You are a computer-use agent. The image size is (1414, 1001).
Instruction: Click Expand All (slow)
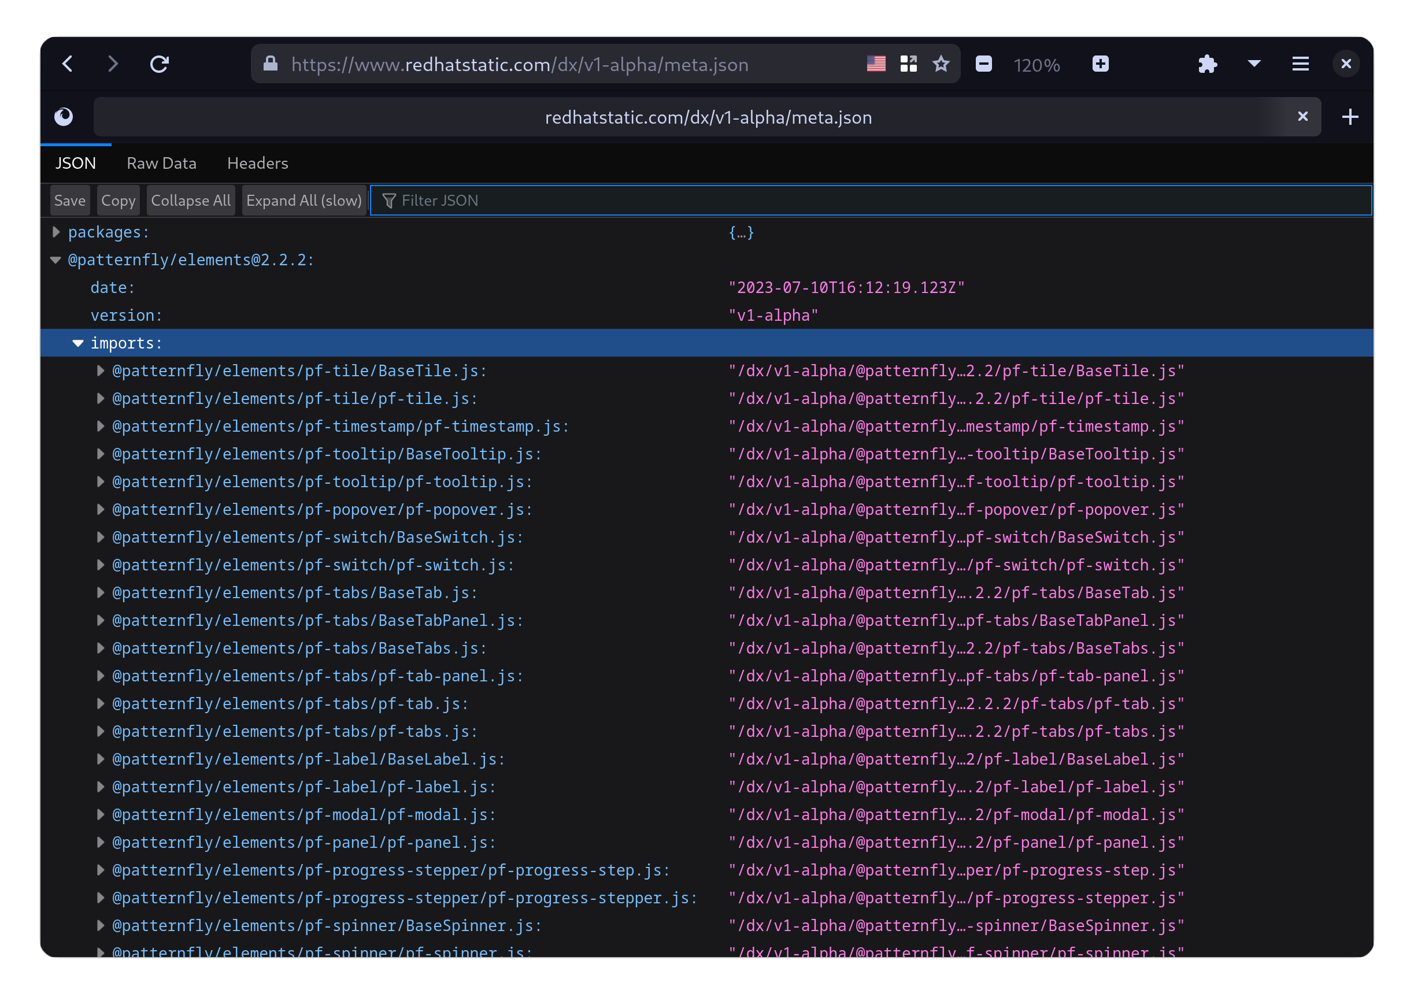(304, 201)
